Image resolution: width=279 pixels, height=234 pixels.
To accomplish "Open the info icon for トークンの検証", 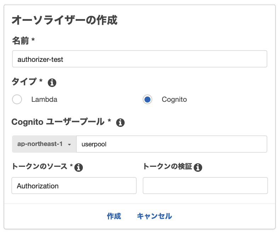I will coord(198,168).
